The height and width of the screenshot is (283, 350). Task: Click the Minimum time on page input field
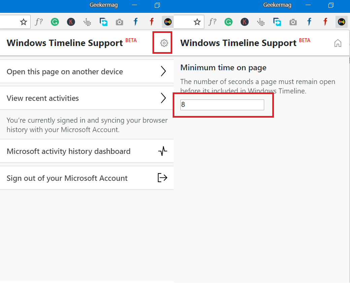tap(222, 105)
